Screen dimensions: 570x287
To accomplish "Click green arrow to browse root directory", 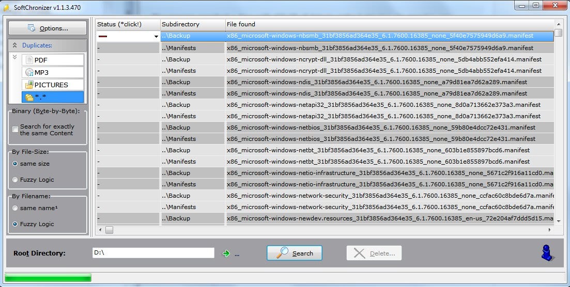I will (x=226, y=253).
